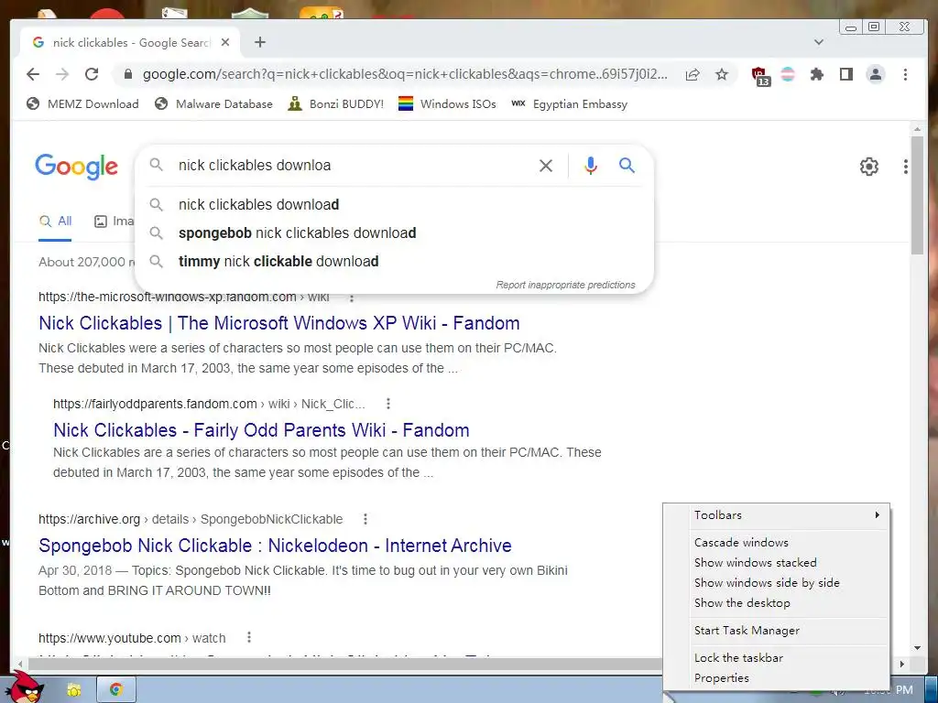This screenshot has height=703, width=938.
Task: Click the https://www.youtube.com › watch URL
Action: pyautogui.click(x=132, y=638)
